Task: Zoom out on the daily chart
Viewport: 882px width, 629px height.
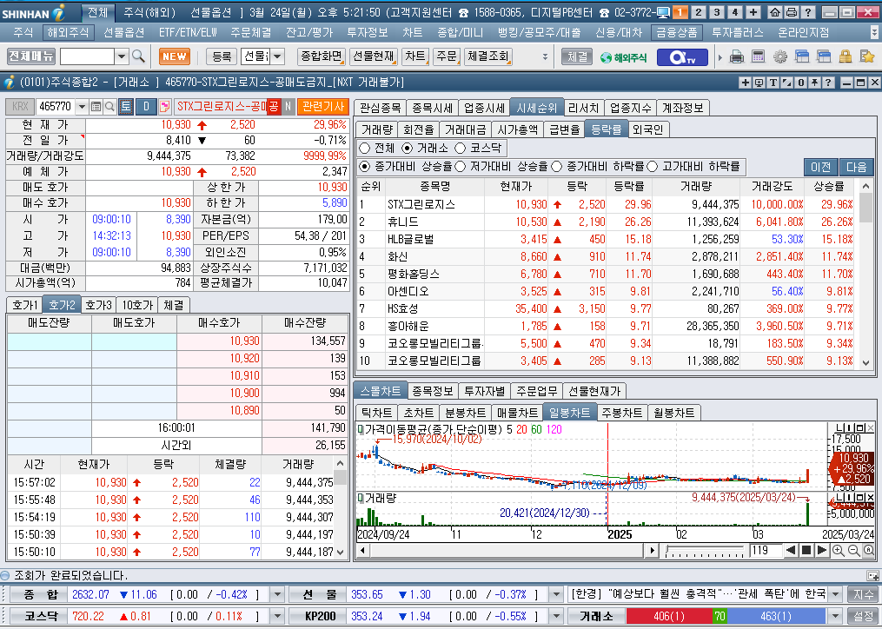Action: click(x=853, y=550)
